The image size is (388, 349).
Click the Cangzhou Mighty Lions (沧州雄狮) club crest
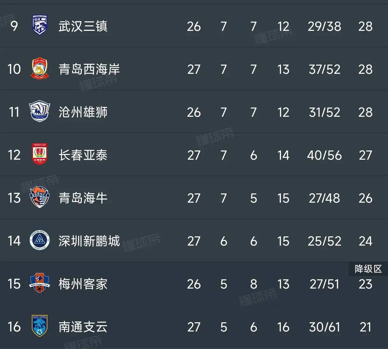click(40, 112)
